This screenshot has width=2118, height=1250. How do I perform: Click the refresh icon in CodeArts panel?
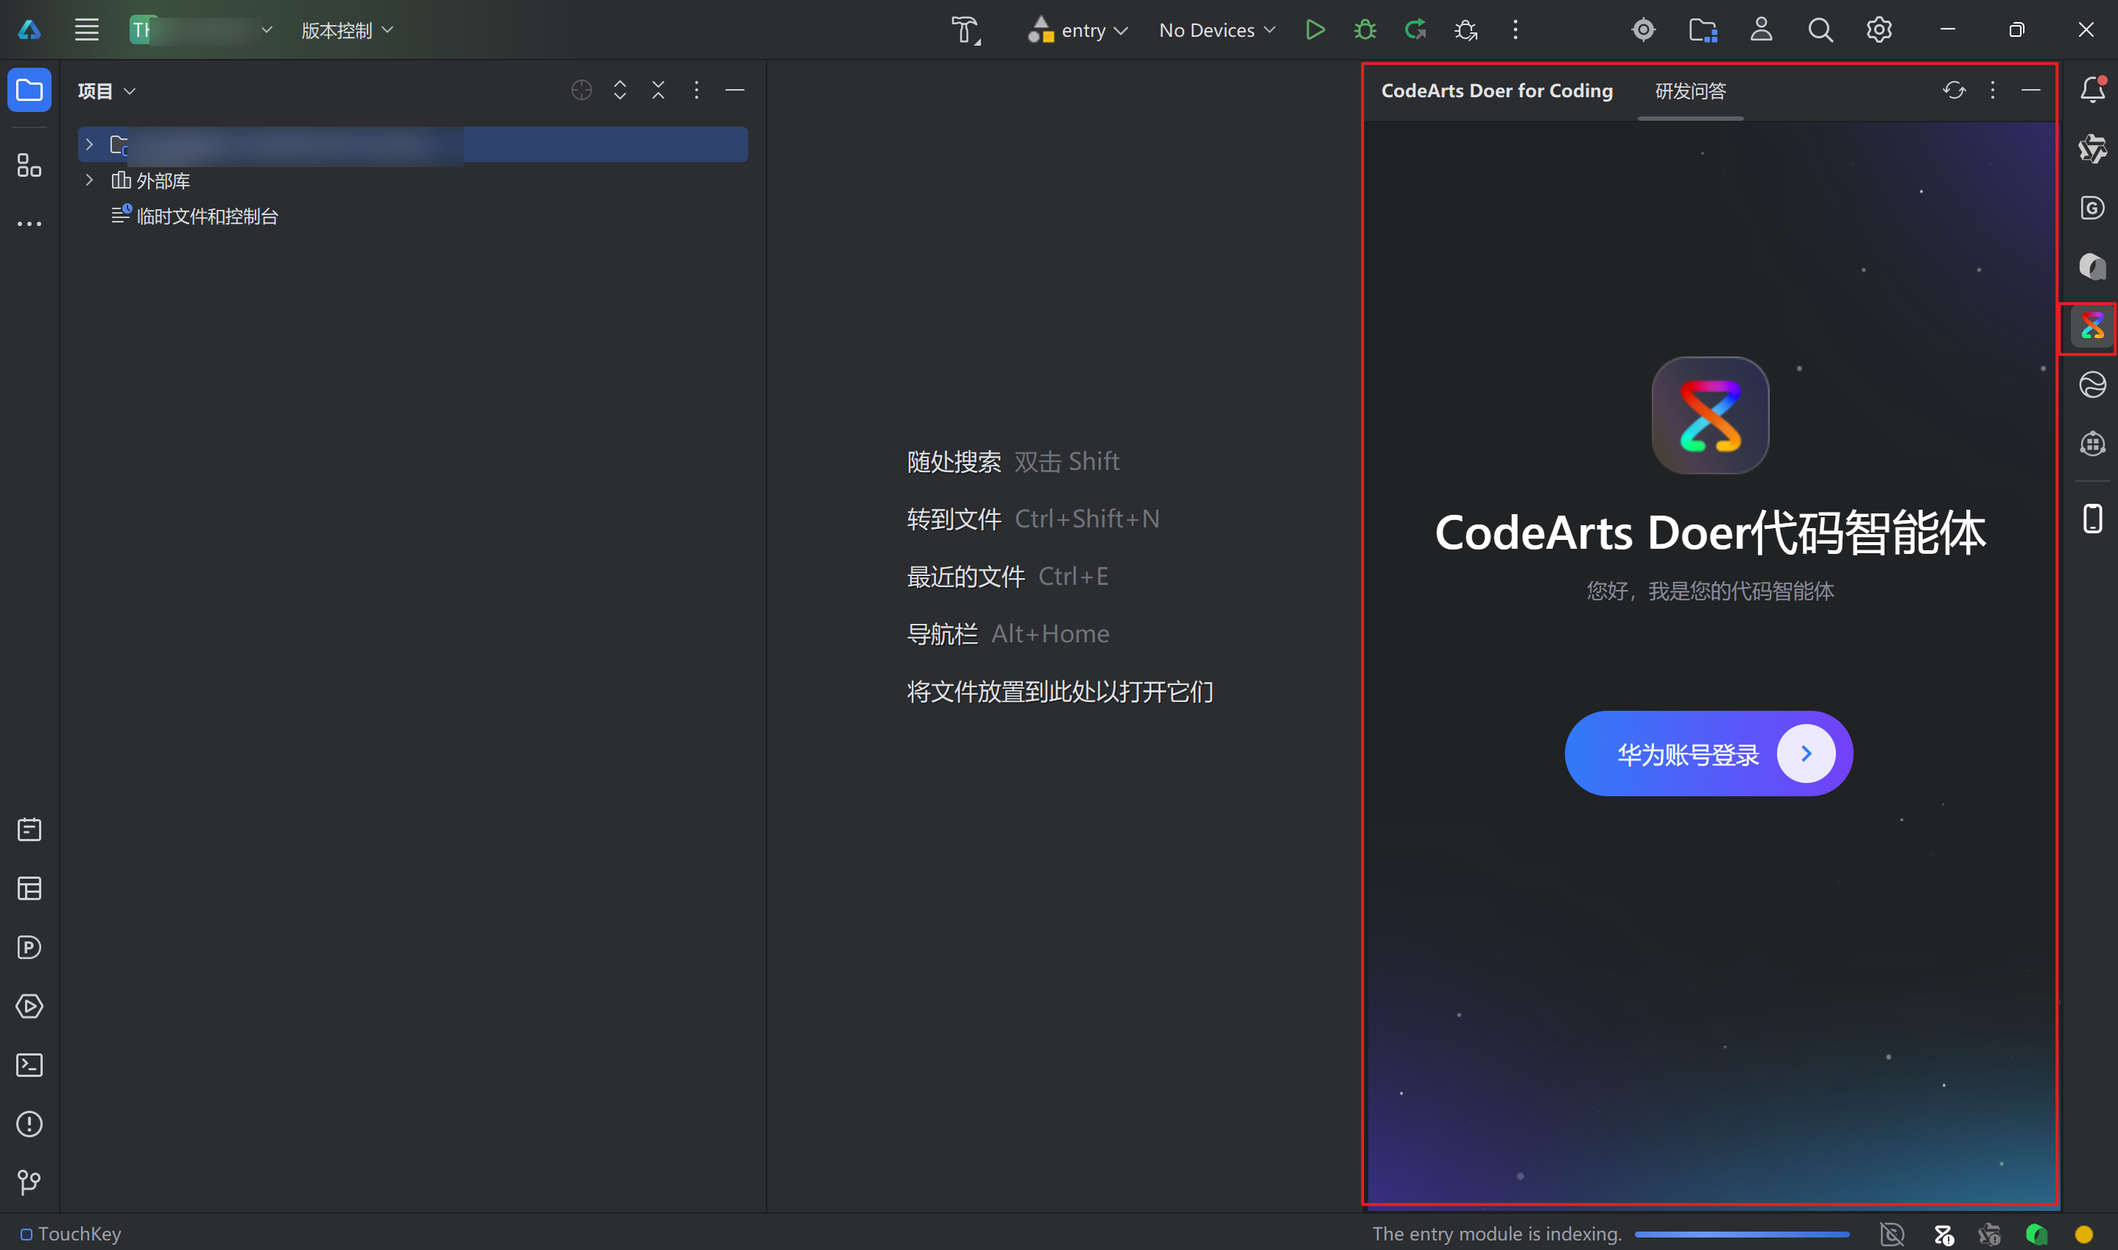tap(1954, 90)
